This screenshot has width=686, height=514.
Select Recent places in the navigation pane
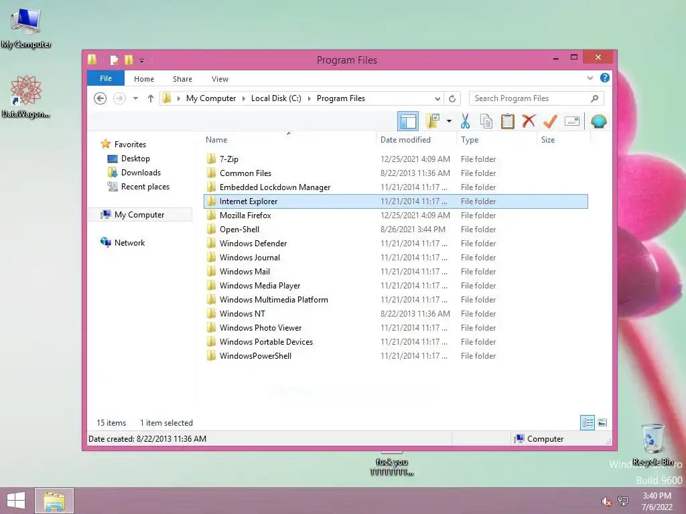(x=145, y=187)
